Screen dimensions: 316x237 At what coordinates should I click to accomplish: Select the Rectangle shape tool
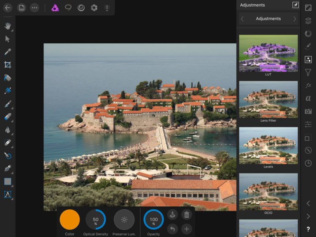click(x=8, y=181)
